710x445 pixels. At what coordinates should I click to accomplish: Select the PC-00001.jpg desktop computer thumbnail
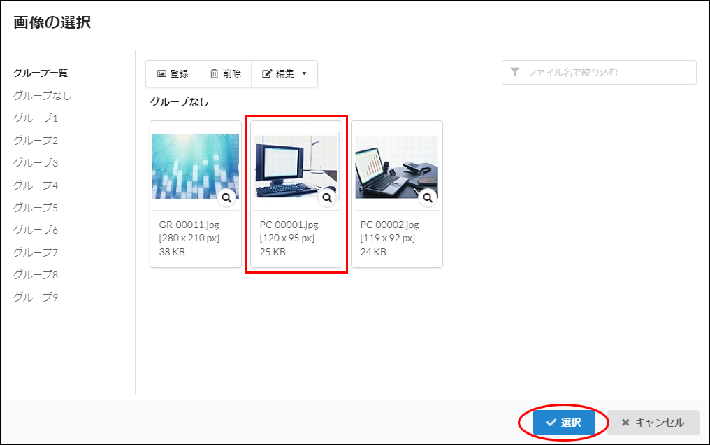tap(296, 166)
